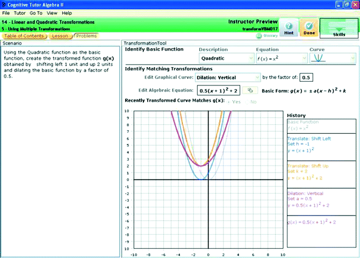Switch to the Table of Contents tab
Viewport: 360px width, 258px height.
(24, 36)
